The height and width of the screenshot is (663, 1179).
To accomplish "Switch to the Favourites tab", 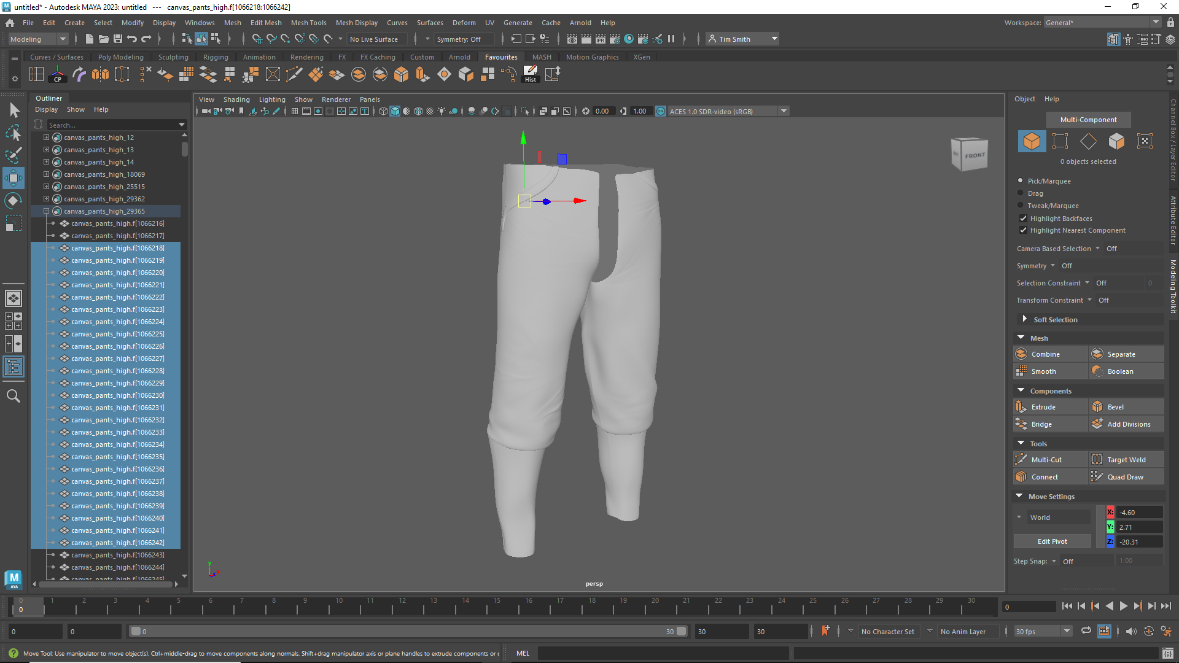I will click(x=501, y=56).
